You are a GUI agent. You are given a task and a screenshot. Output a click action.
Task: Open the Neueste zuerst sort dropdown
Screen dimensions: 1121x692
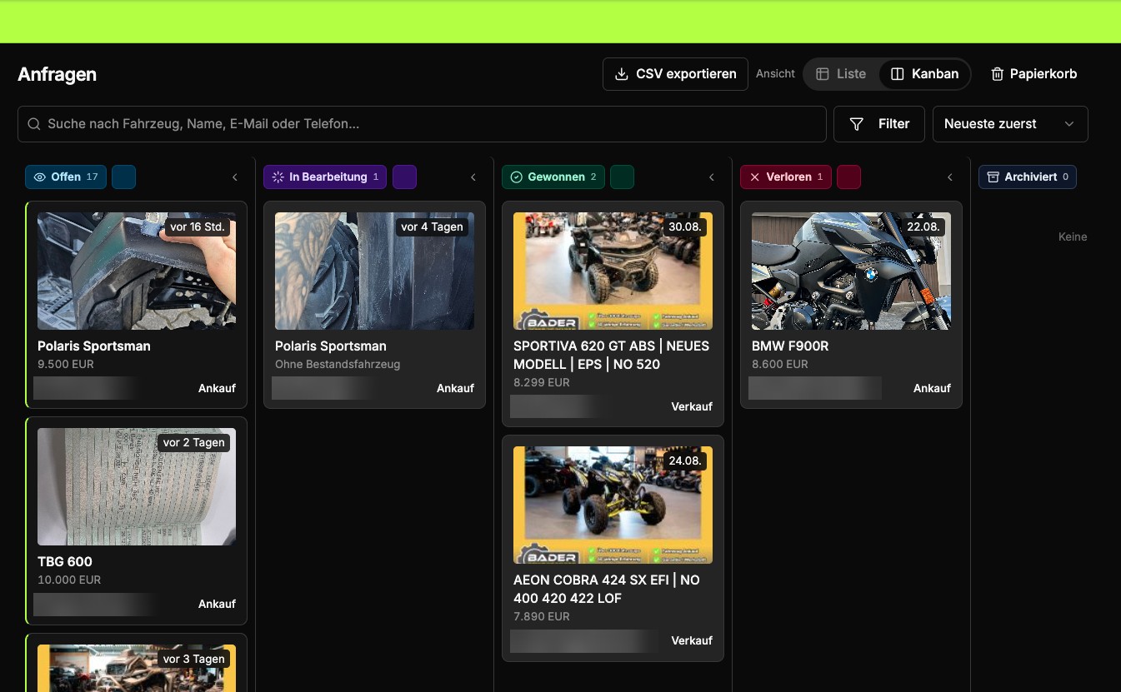pyautogui.click(x=1010, y=124)
